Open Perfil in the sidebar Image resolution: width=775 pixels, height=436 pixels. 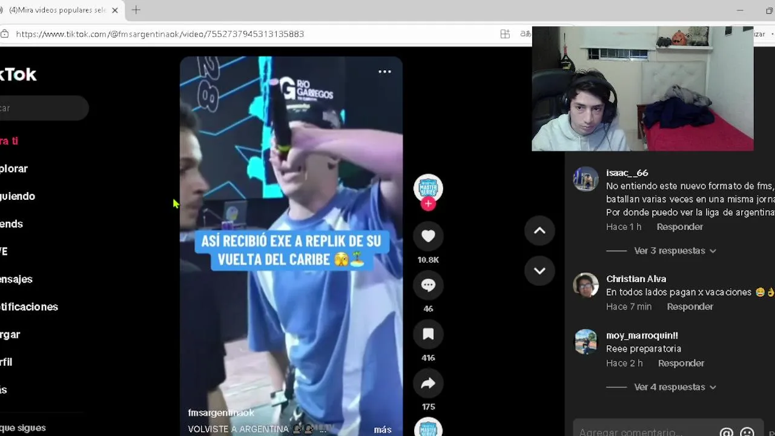point(6,362)
